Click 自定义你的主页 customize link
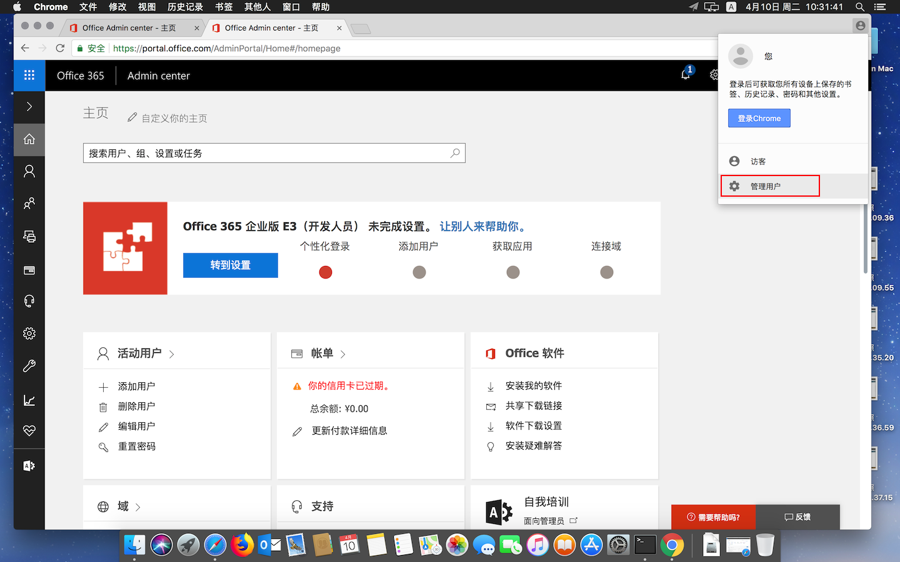The width and height of the screenshot is (900, 562). 167,118
